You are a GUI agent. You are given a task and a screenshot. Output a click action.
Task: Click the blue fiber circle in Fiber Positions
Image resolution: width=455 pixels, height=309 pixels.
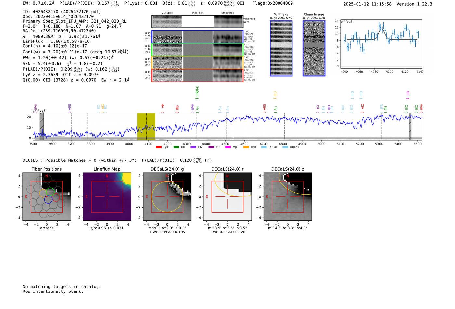(48, 199)
